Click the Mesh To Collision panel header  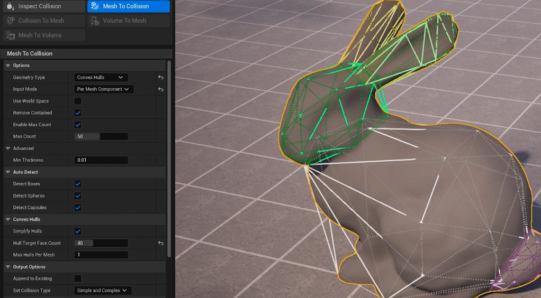pos(86,53)
